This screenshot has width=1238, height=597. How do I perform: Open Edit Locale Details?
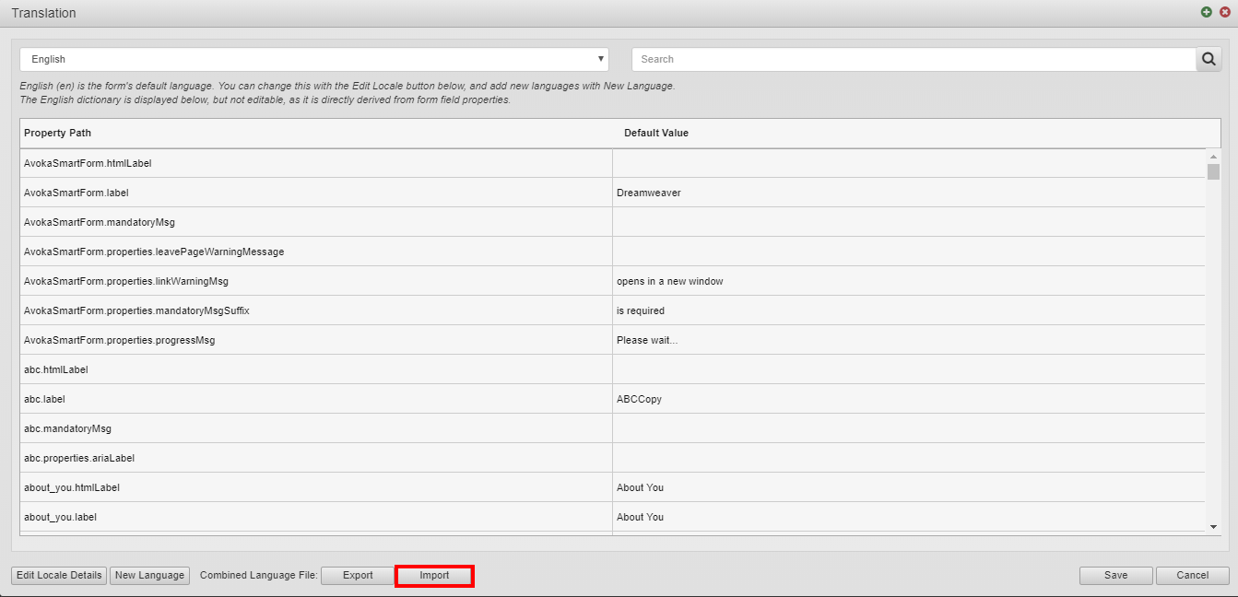click(58, 575)
